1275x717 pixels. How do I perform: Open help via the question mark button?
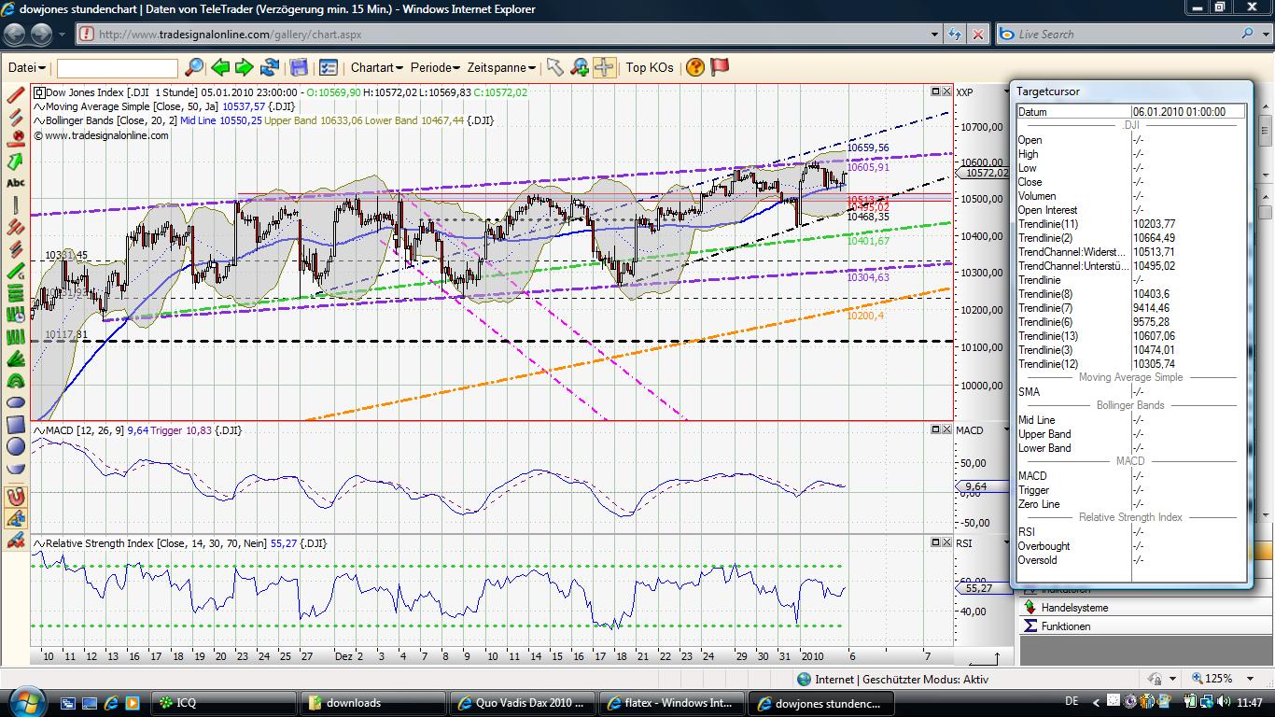coord(694,67)
